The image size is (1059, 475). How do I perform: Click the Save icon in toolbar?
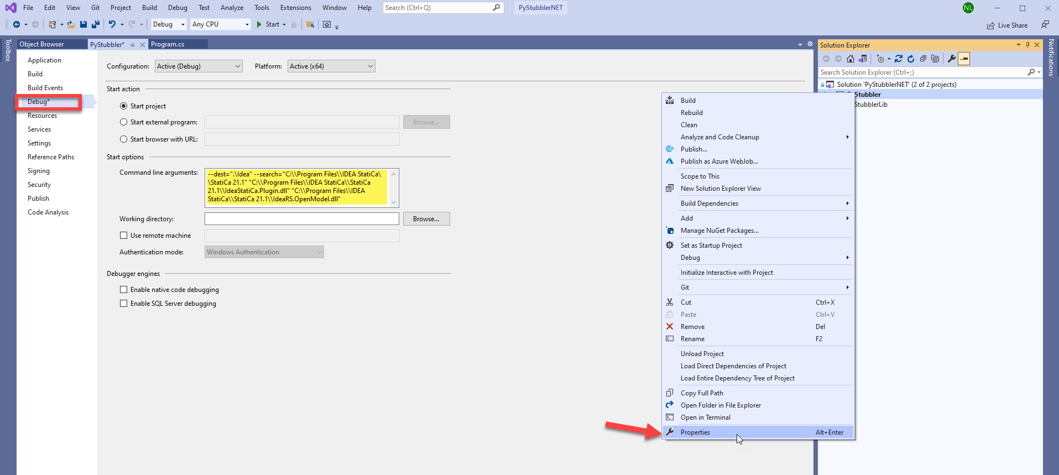83,24
